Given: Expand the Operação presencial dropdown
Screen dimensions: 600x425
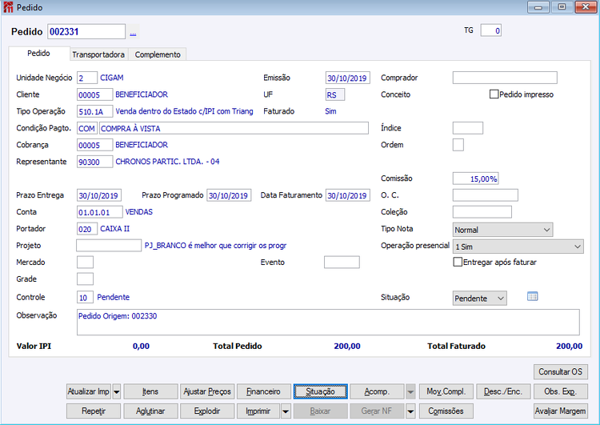Looking at the screenshot, I should click(x=518, y=247).
